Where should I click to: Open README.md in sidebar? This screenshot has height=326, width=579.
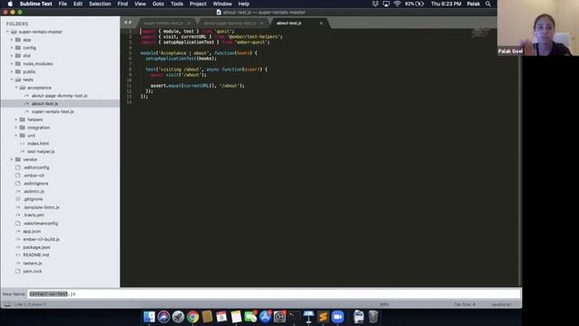(36, 255)
